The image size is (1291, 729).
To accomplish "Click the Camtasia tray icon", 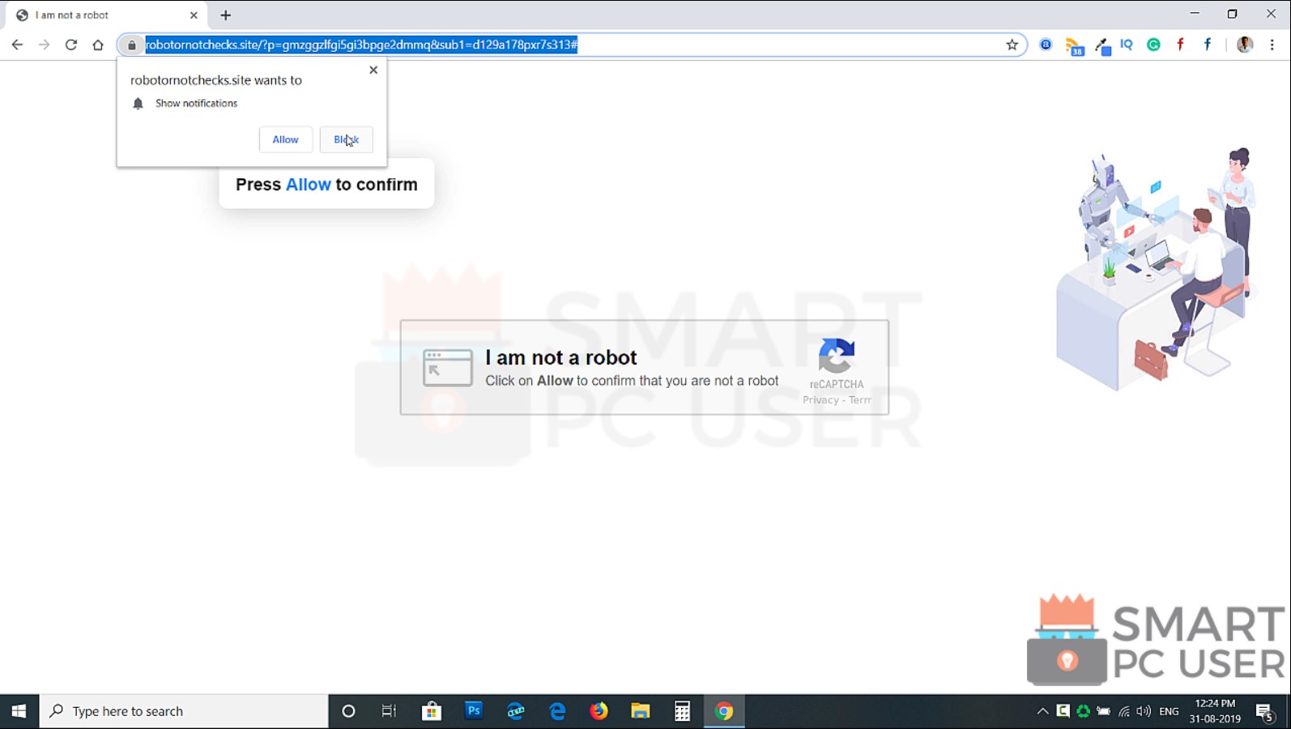I will 1063,711.
